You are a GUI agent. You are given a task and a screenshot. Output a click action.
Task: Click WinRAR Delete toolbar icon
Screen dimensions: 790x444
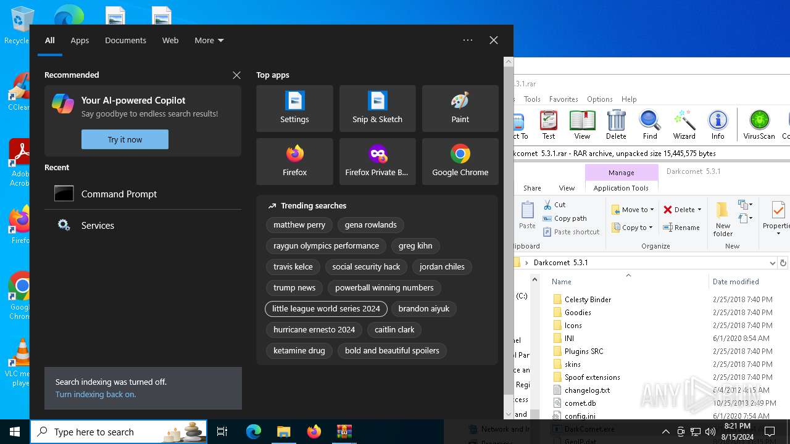616,125
